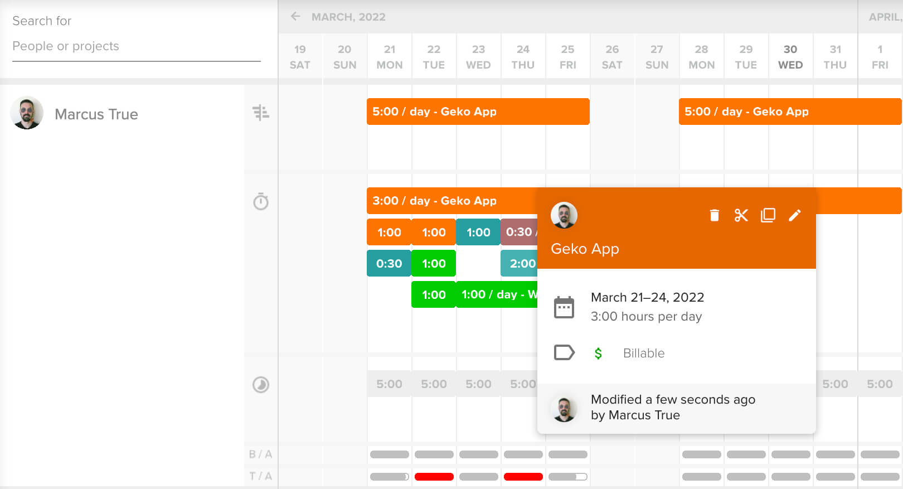Viewport: 903px width, 489px height.
Task: Select the teal 2:00 entry on Thursday 24
Action: 519,263
